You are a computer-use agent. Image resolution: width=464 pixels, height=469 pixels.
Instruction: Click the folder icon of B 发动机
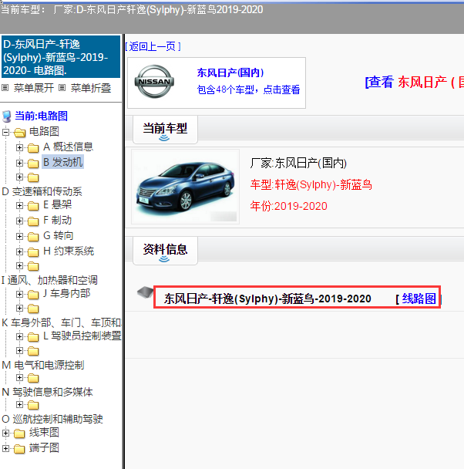coord(33,164)
